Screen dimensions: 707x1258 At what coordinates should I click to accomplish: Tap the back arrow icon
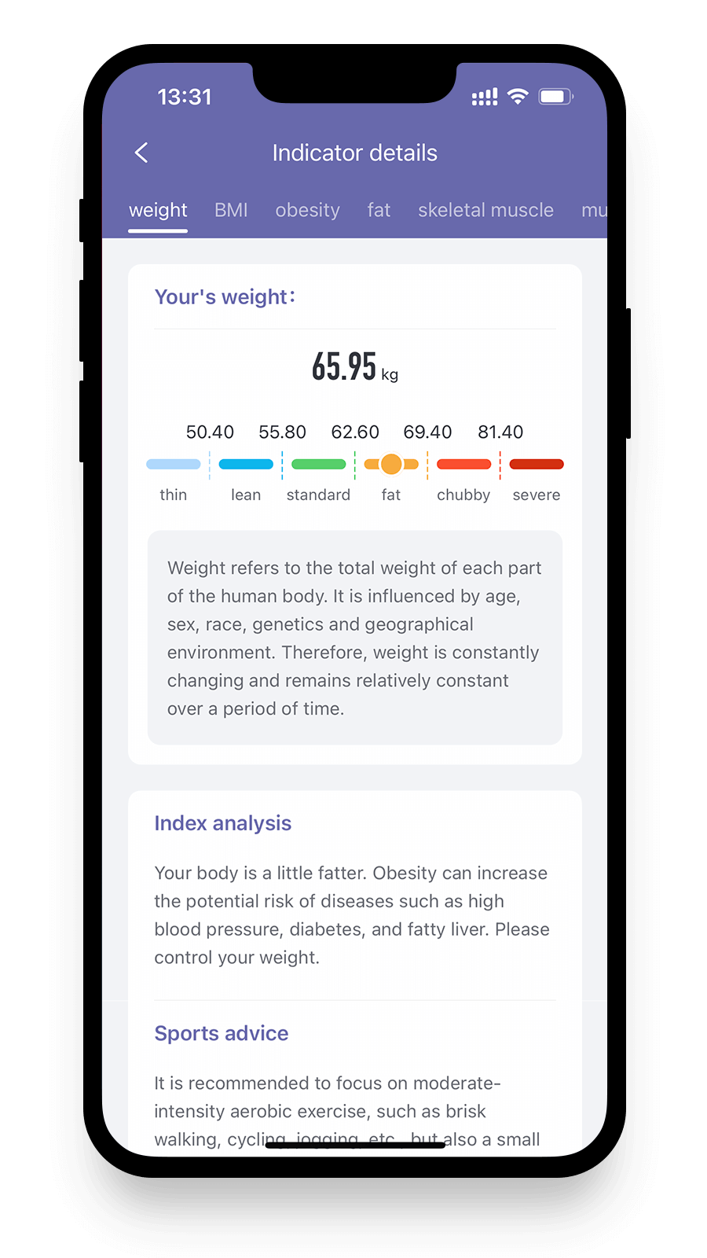click(x=141, y=153)
